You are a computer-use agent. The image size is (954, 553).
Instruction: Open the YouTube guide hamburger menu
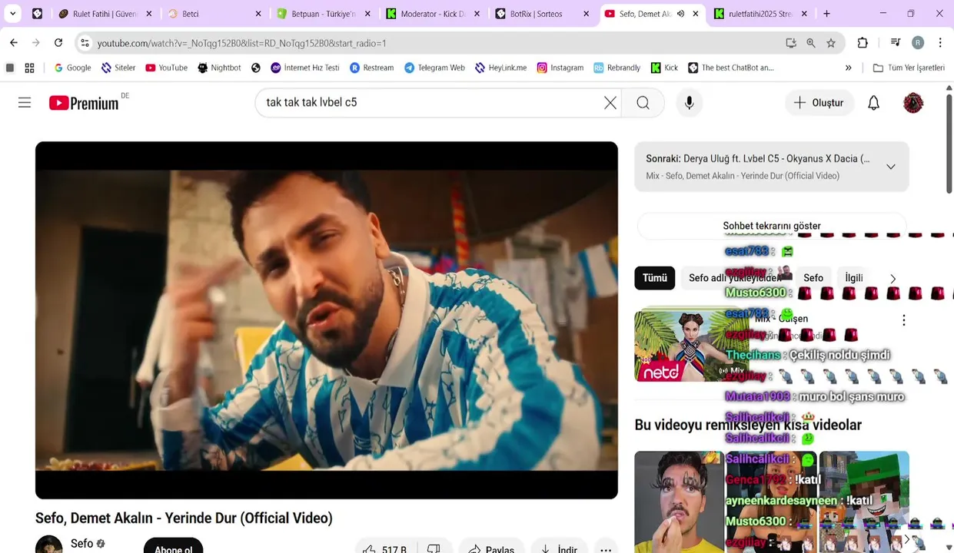(x=25, y=103)
